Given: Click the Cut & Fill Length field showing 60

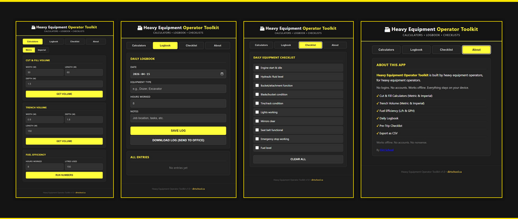Looking at the screenshot, I should pos(83,72).
